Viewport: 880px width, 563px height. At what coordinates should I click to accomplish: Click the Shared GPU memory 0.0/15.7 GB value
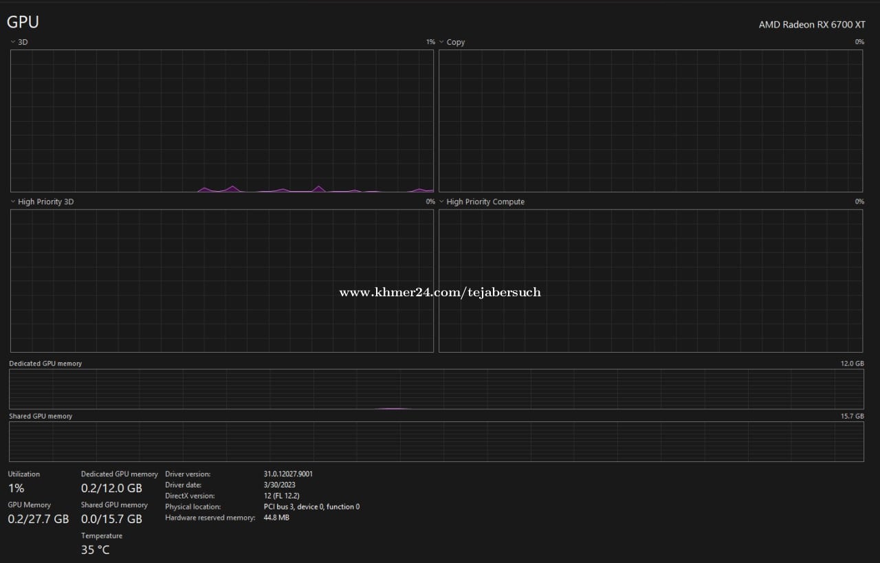(111, 519)
